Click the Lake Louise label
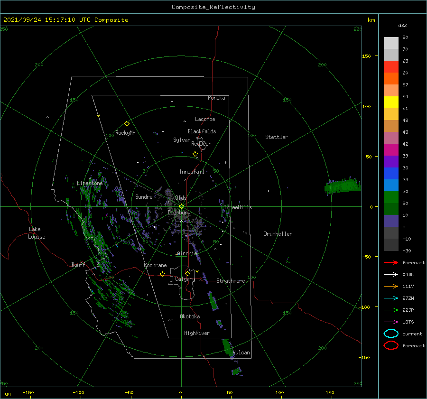The image size is (427, 399). pos(37,233)
